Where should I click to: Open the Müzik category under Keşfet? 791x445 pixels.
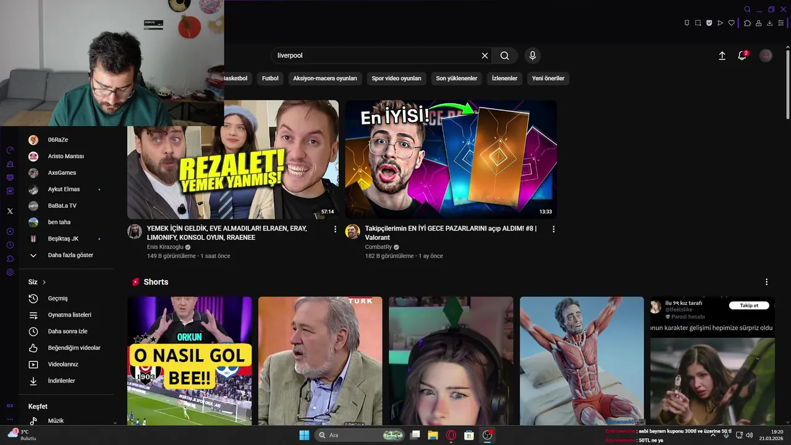66,420
